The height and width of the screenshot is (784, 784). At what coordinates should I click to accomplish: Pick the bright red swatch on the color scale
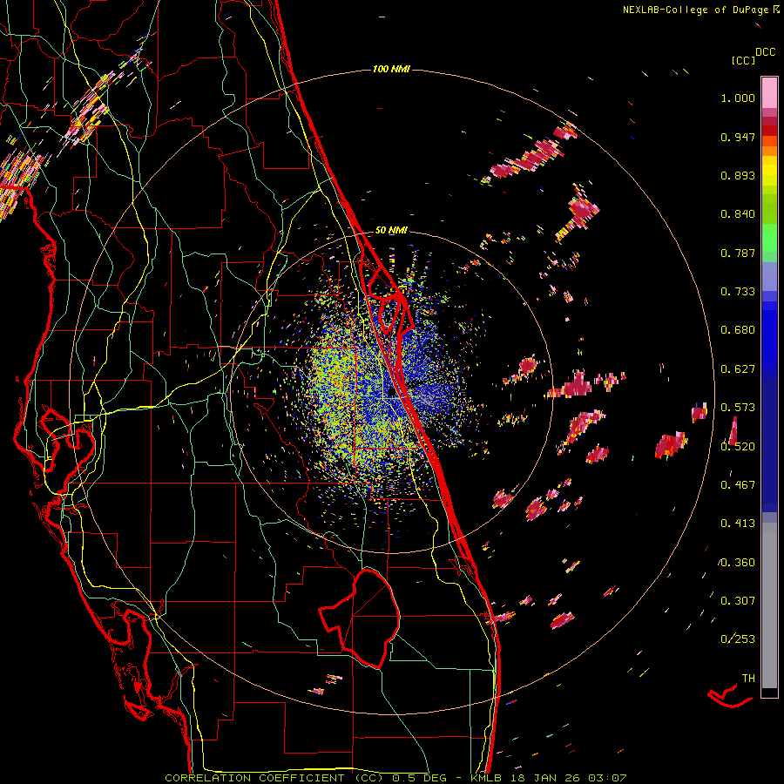(769, 131)
